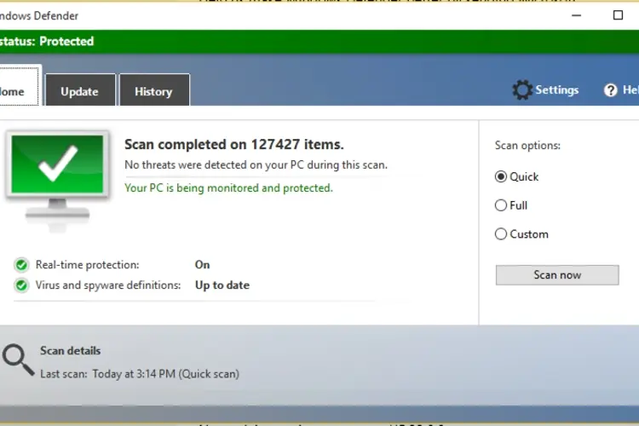The image size is (639, 426).
Task: Switch to the Update tab
Action: pyautogui.click(x=80, y=90)
